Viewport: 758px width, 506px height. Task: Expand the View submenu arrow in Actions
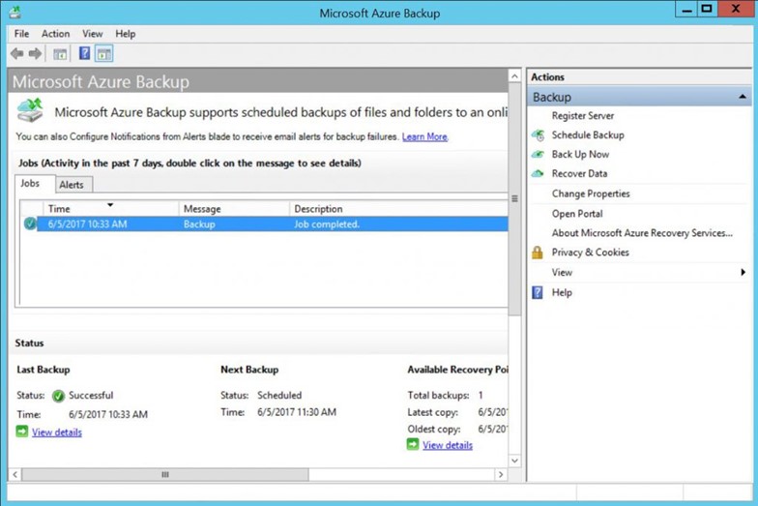pyautogui.click(x=743, y=273)
